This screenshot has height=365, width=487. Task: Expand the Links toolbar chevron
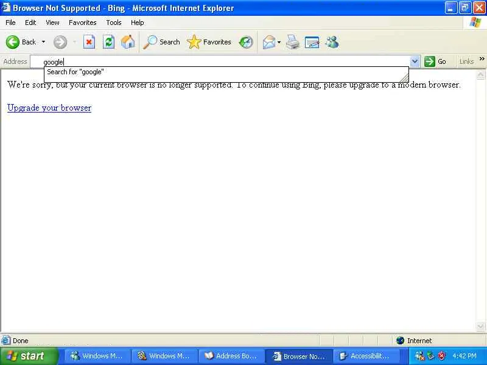[x=482, y=58]
